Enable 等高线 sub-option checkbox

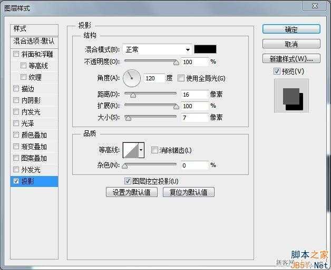point(23,66)
